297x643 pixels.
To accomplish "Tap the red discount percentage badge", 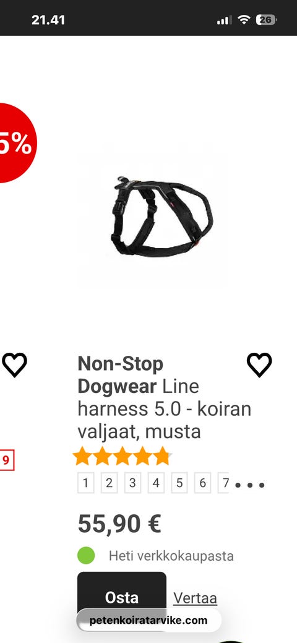I will point(17,143).
